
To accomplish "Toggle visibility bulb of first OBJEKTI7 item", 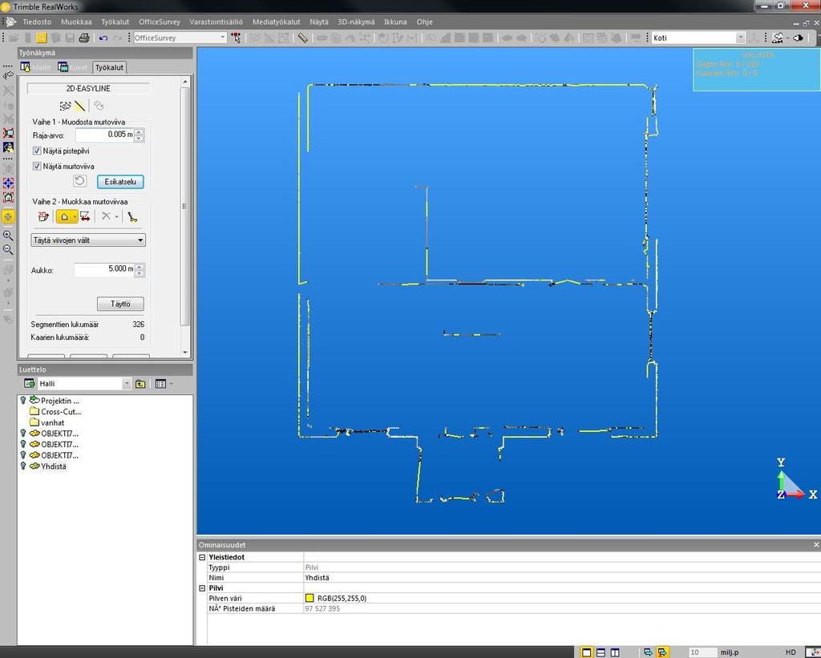I will point(23,434).
